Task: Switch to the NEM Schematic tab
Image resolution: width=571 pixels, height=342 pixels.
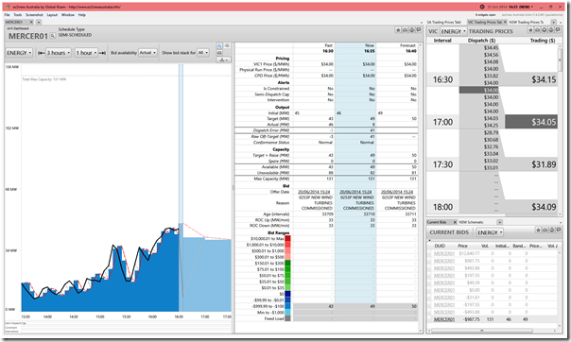Action: [471, 222]
